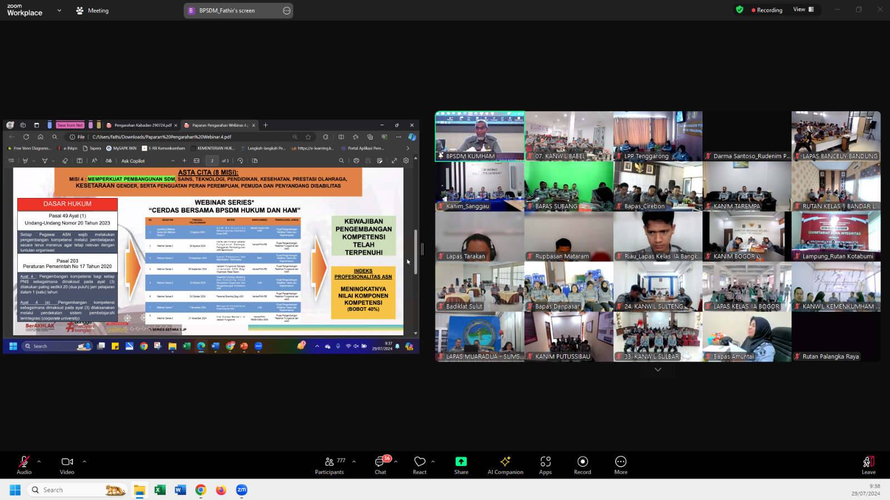Open the Meeting tab
This screenshot has width=890, height=500.
[x=93, y=11]
